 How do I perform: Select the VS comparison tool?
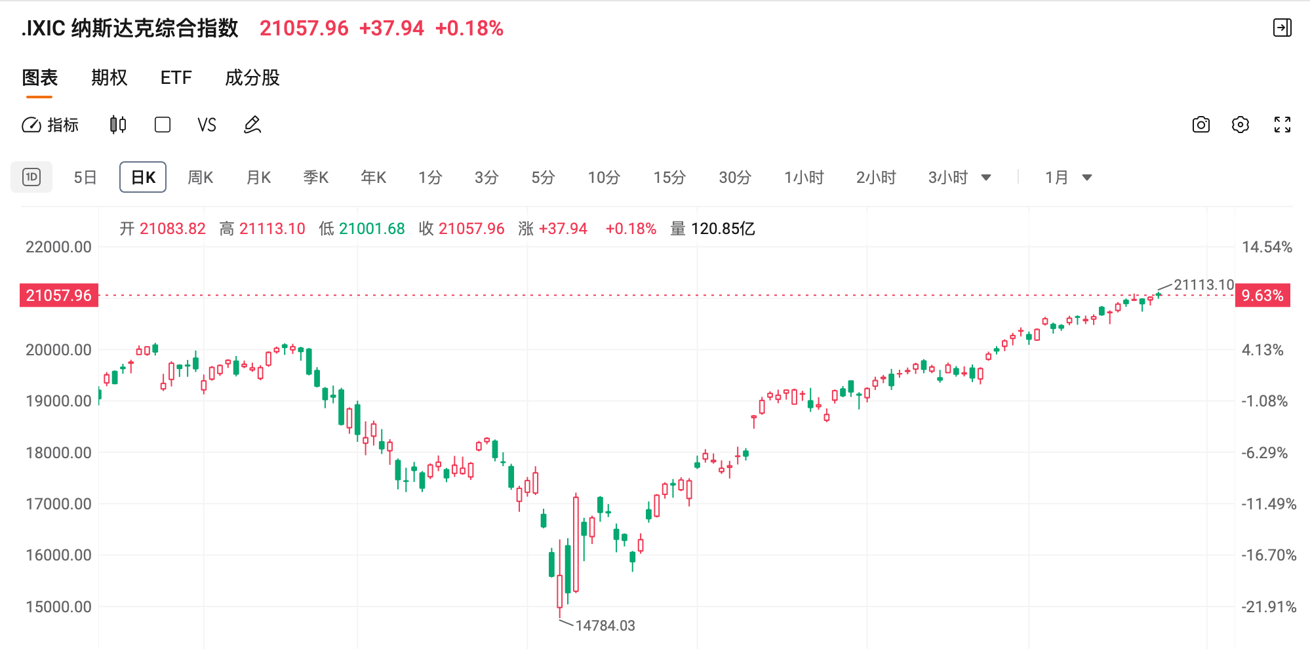207,125
